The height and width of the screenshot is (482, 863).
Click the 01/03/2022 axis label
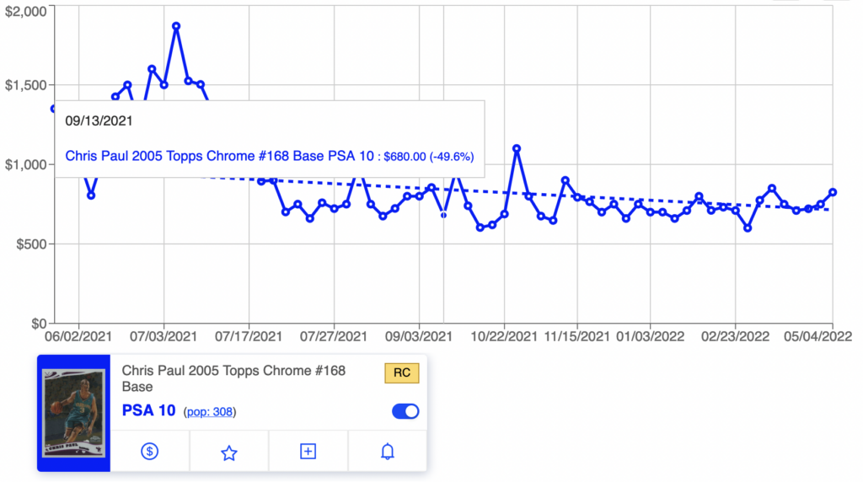[x=650, y=336]
